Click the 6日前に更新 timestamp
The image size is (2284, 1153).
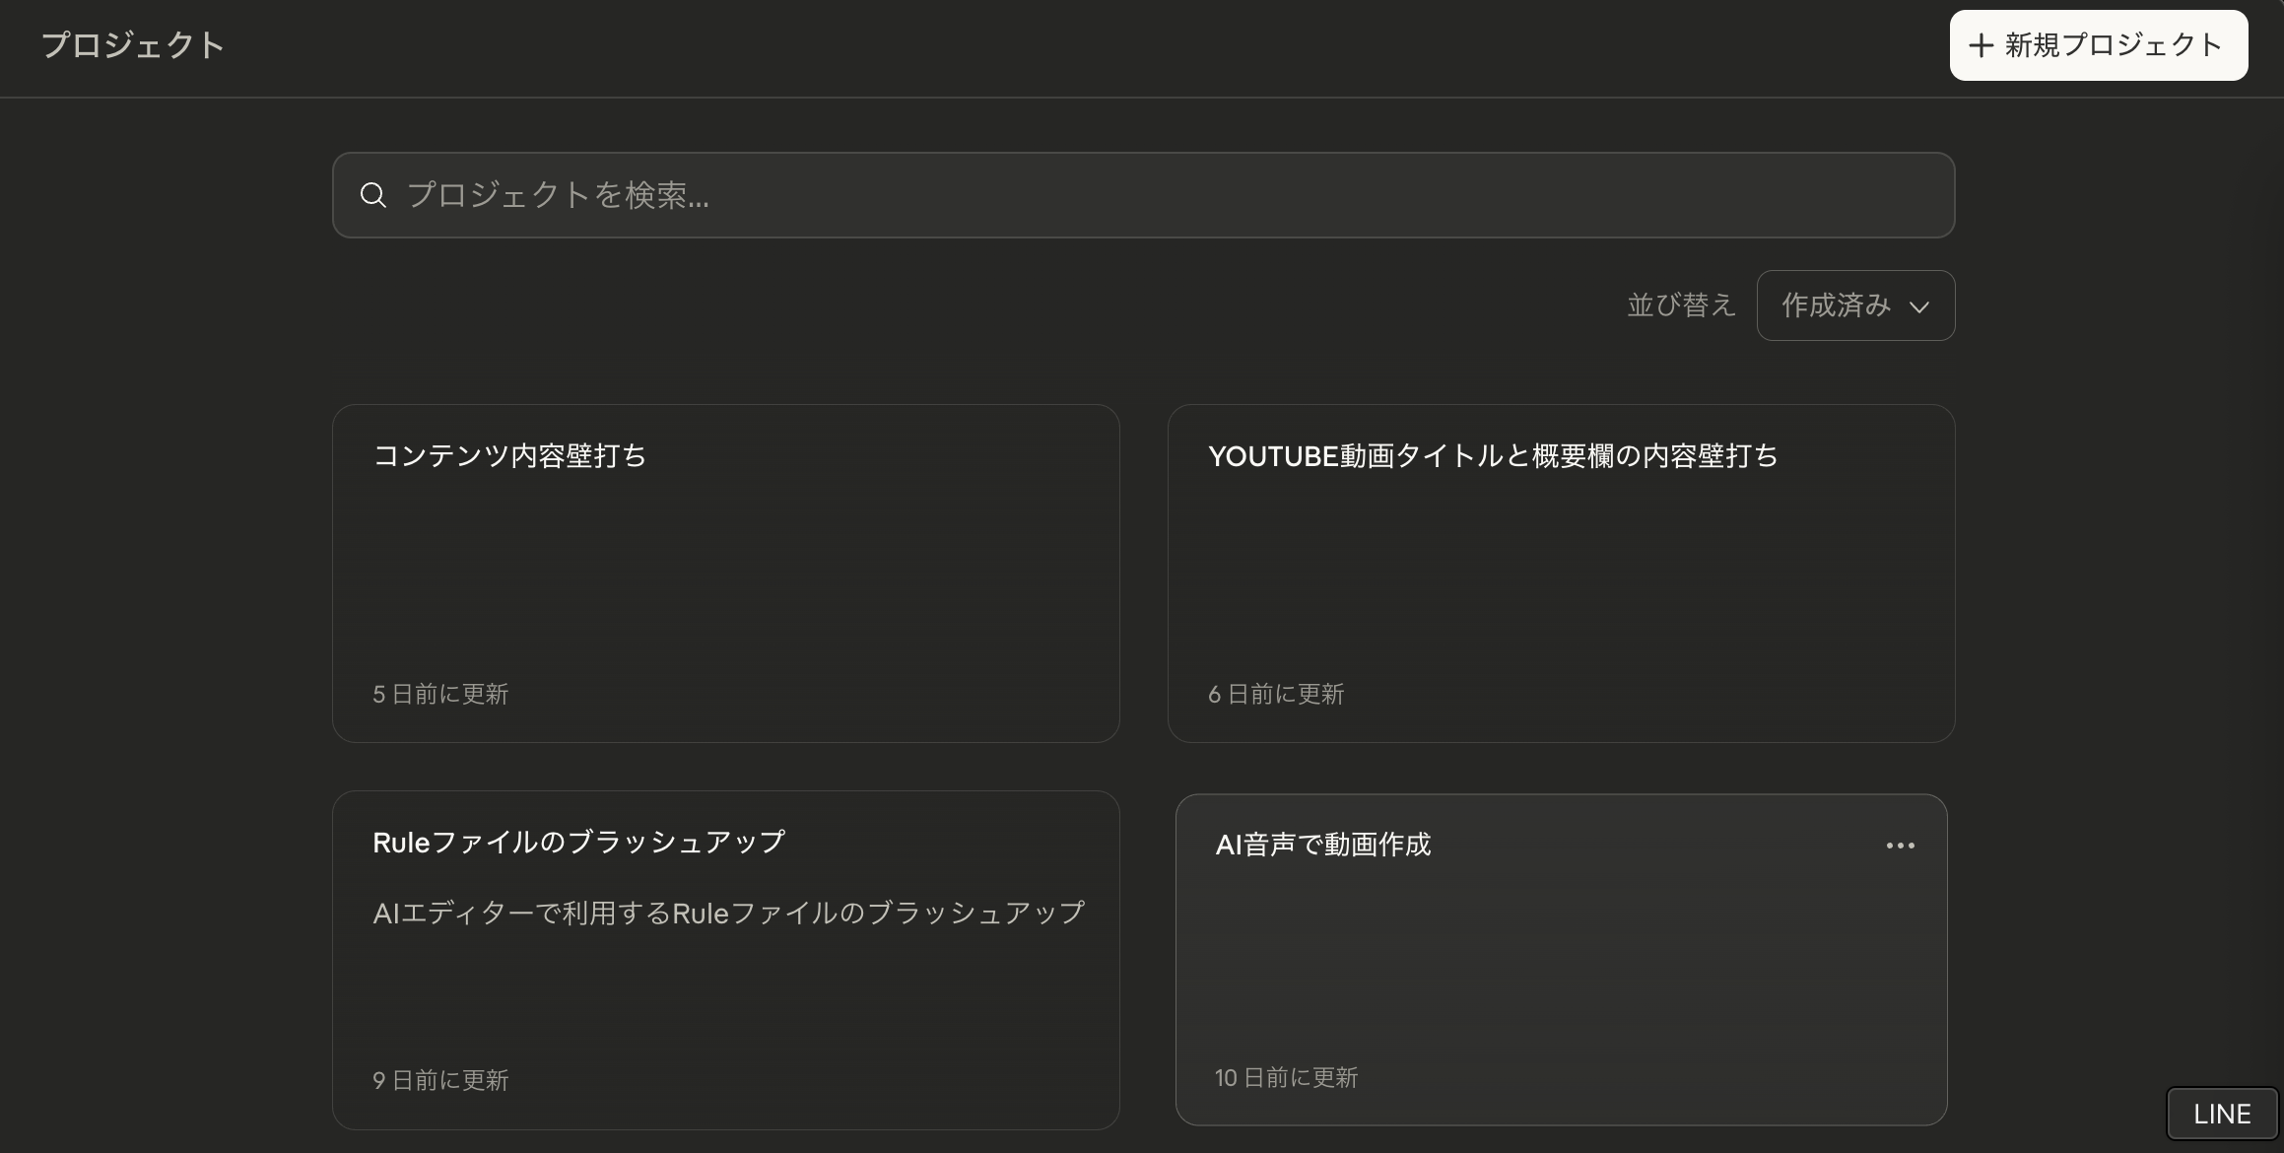(1276, 695)
